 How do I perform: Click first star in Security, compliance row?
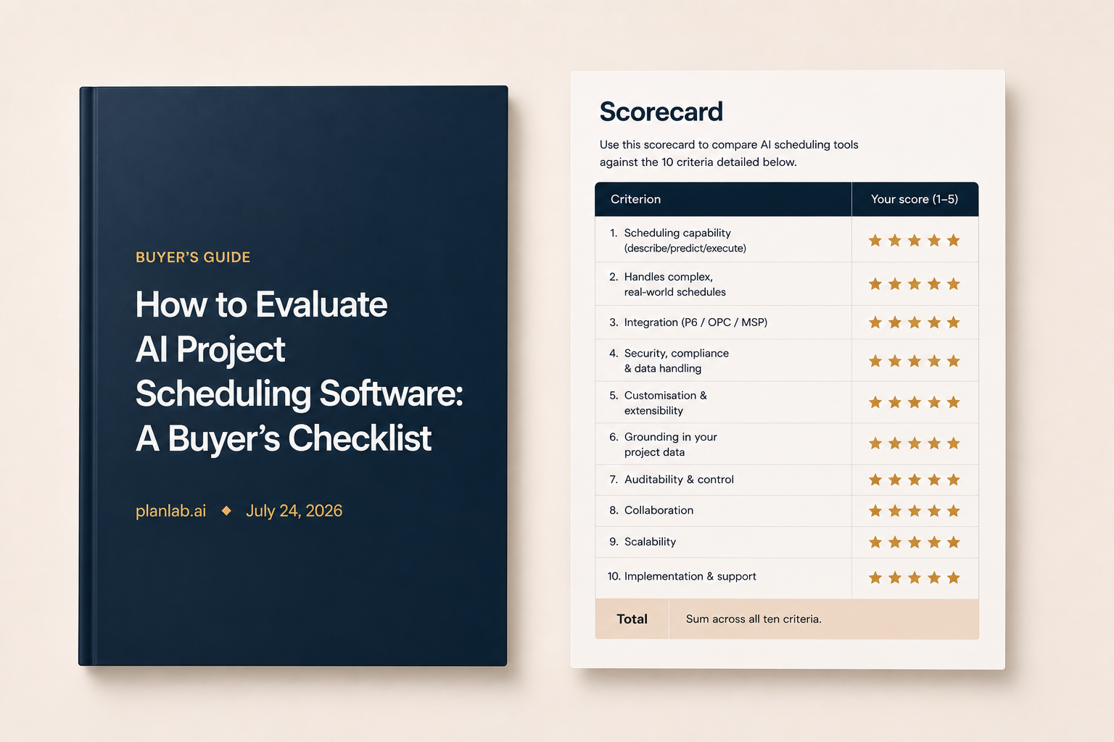coord(875,361)
